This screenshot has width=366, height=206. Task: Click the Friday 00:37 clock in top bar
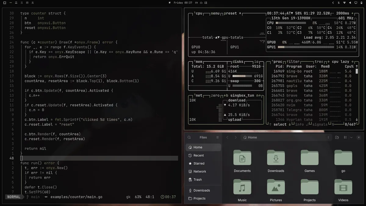(183, 3)
